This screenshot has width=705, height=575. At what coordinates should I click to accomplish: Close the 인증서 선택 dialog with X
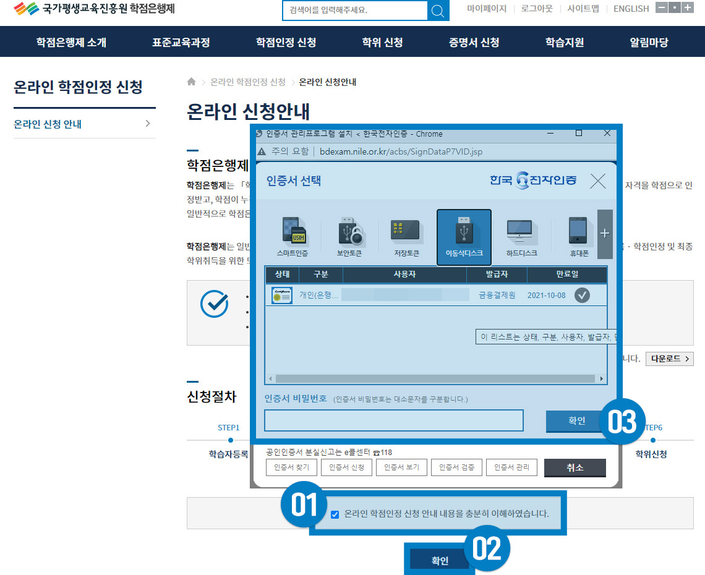(597, 181)
